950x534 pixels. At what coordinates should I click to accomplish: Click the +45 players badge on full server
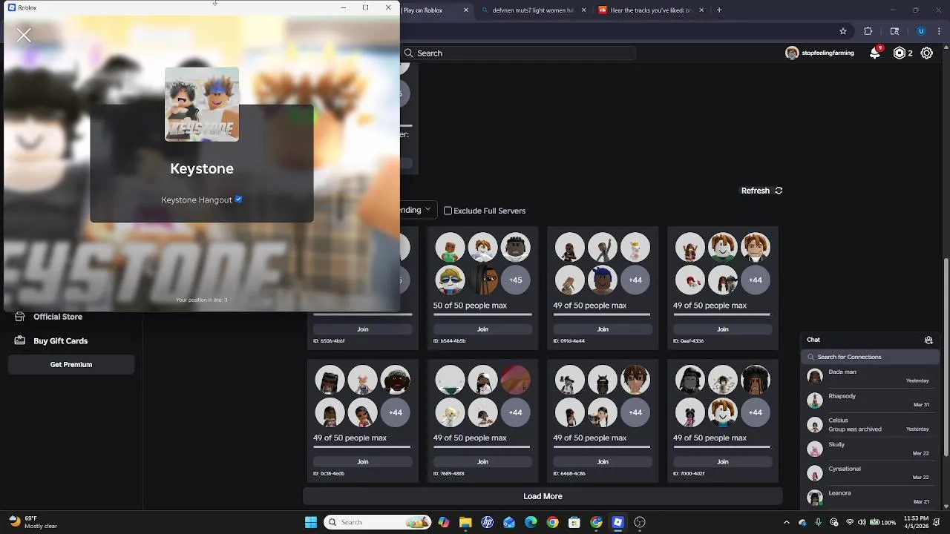pyautogui.click(x=515, y=280)
